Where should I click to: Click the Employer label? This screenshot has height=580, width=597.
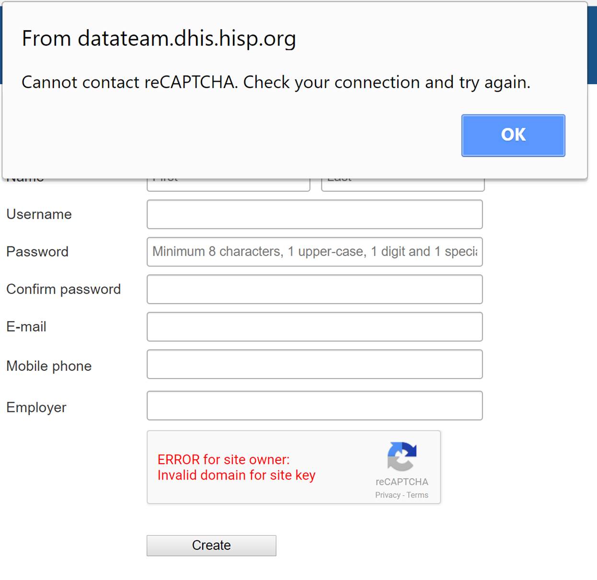coord(36,407)
